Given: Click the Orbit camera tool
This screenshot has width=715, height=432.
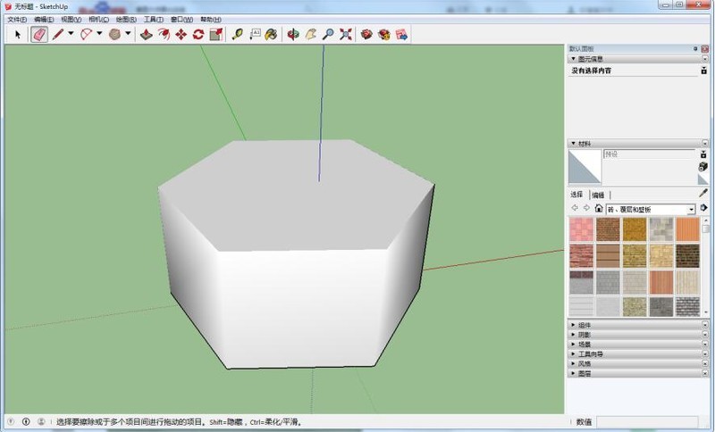Looking at the screenshot, I should pos(292,34).
